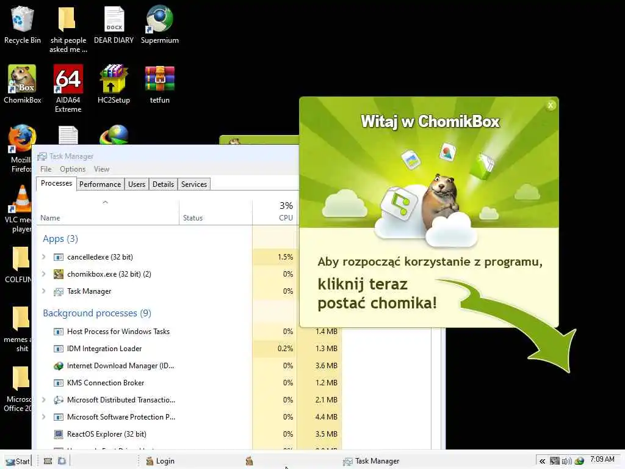The image size is (625, 469).
Task: Expand Microsoft Software Protection process
Action: click(44, 416)
